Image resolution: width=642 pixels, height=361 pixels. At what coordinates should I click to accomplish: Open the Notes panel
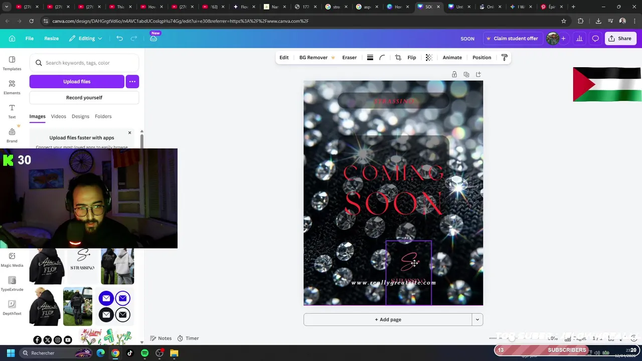(x=161, y=338)
